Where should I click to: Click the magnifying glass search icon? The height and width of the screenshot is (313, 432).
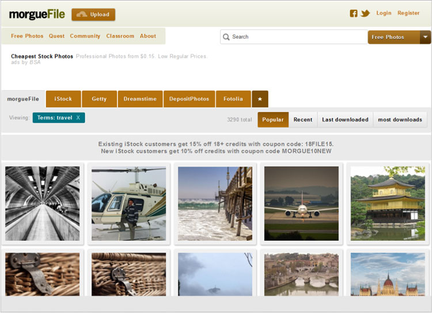[226, 37]
